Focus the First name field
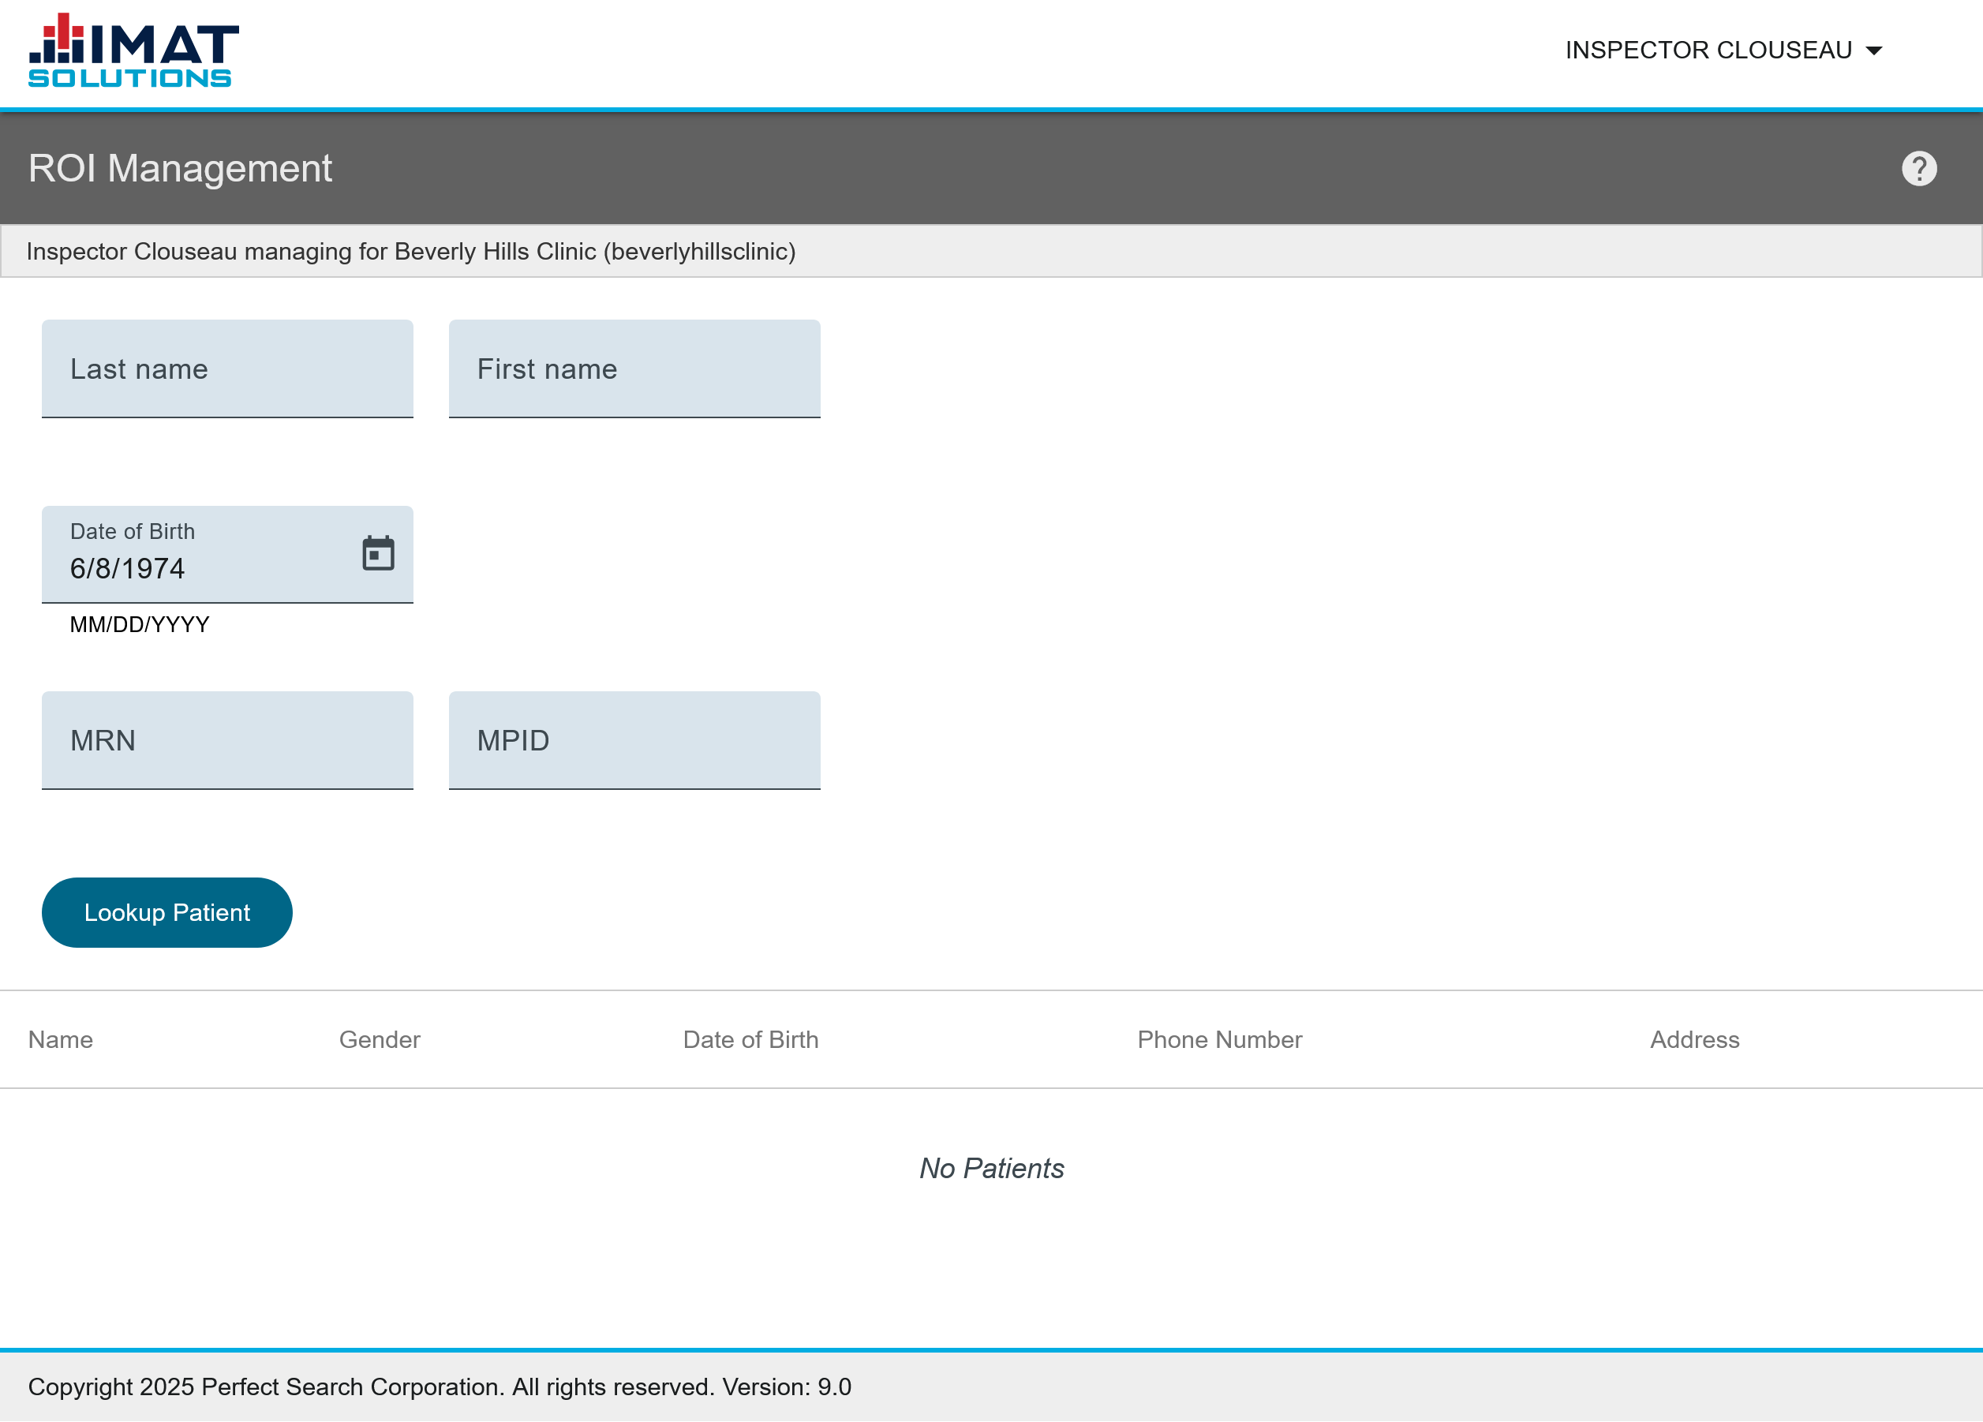Screen dimensions: 1983x1422 click(634, 369)
